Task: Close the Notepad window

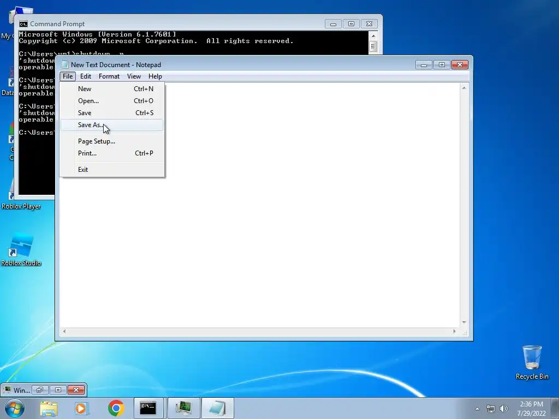Action: tap(460, 65)
